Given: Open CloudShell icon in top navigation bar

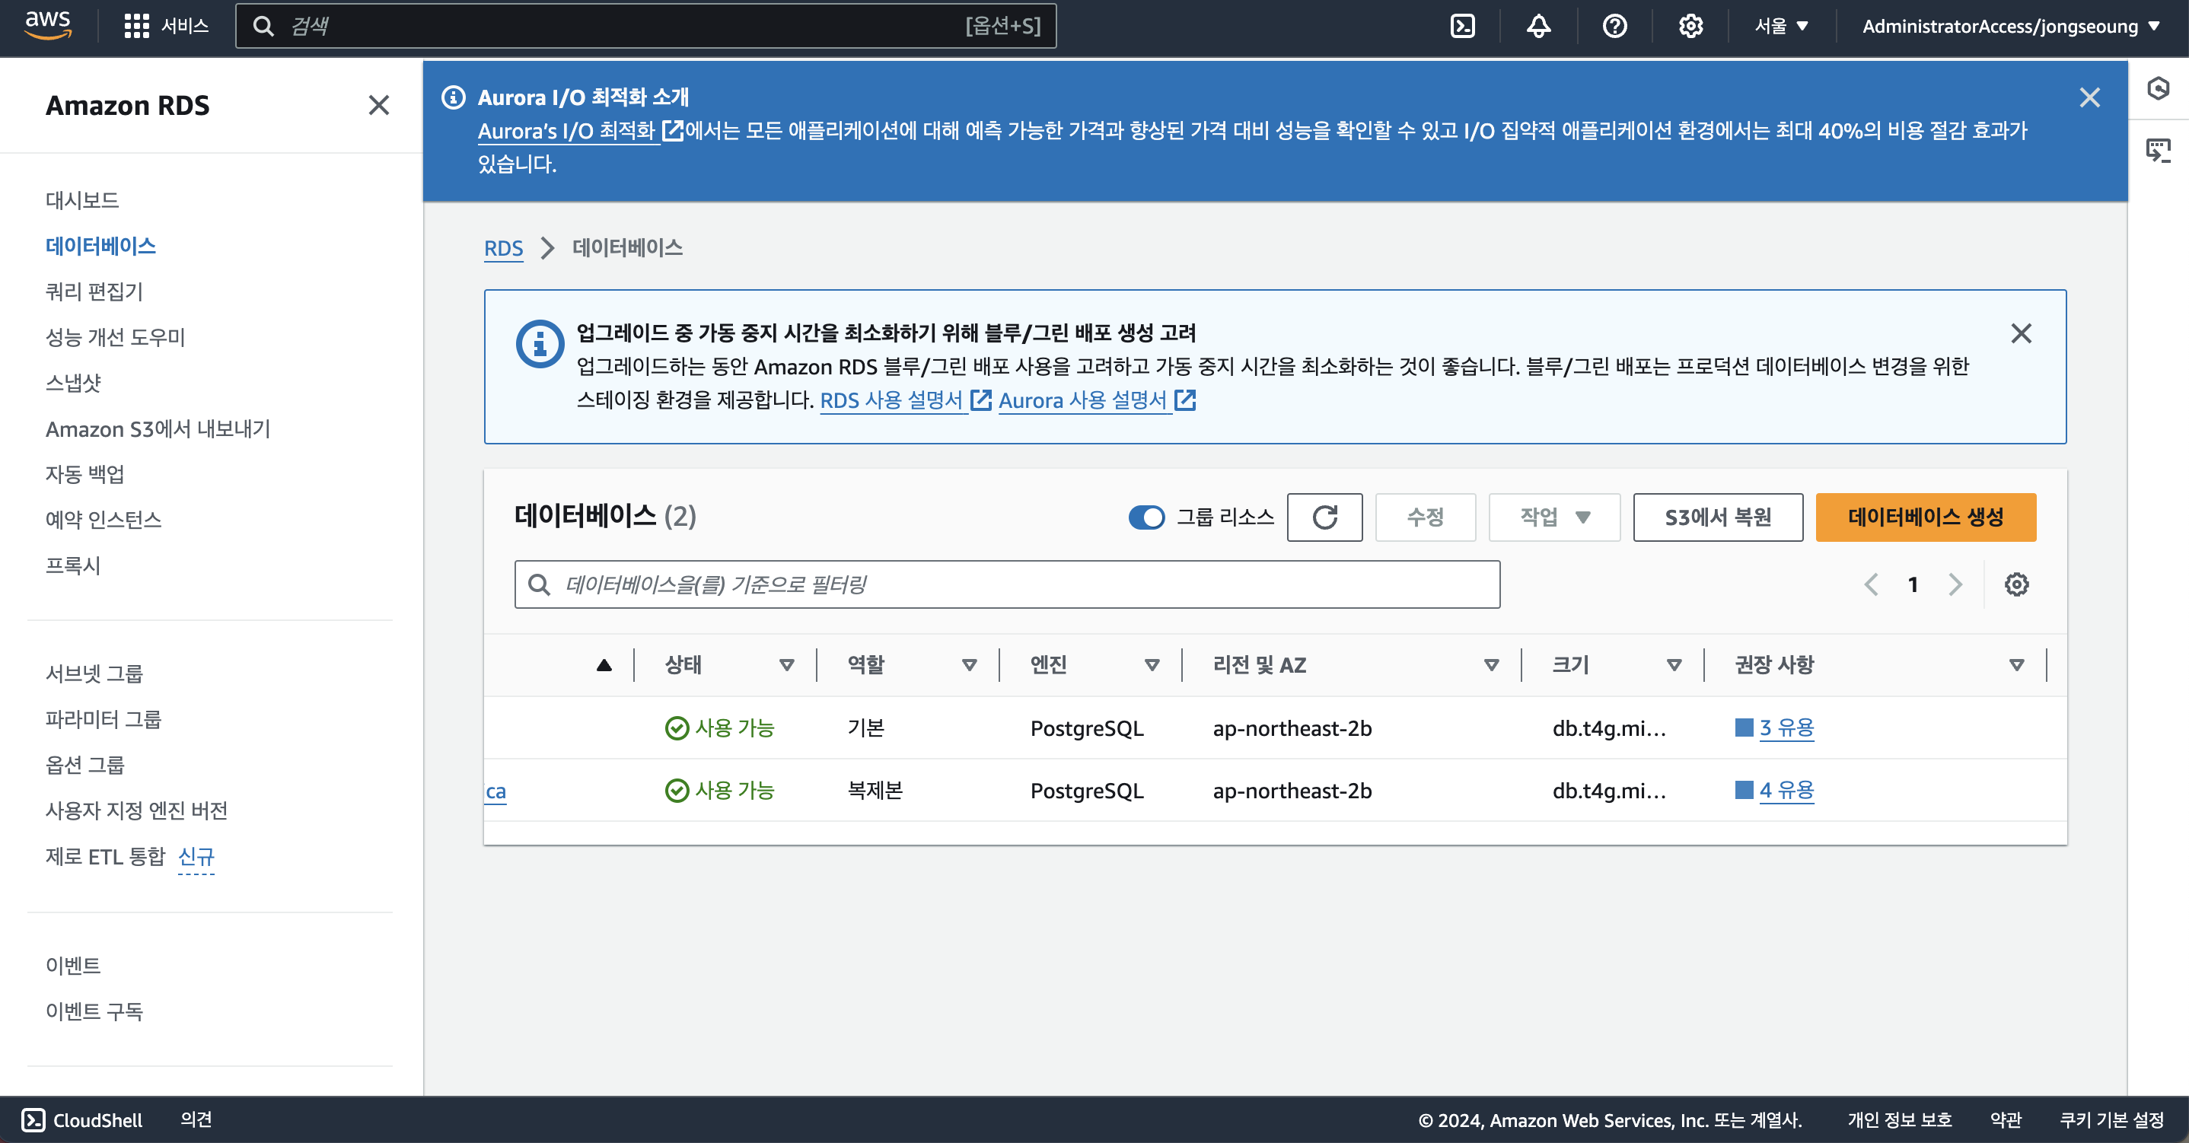Looking at the screenshot, I should (1462, 27).
